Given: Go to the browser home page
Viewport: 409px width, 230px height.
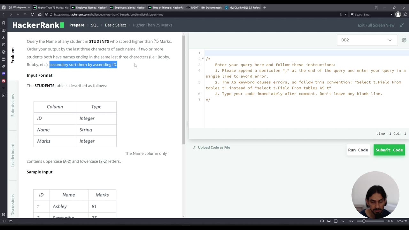Looking at the screenshot, I should [x=40, y=14].
